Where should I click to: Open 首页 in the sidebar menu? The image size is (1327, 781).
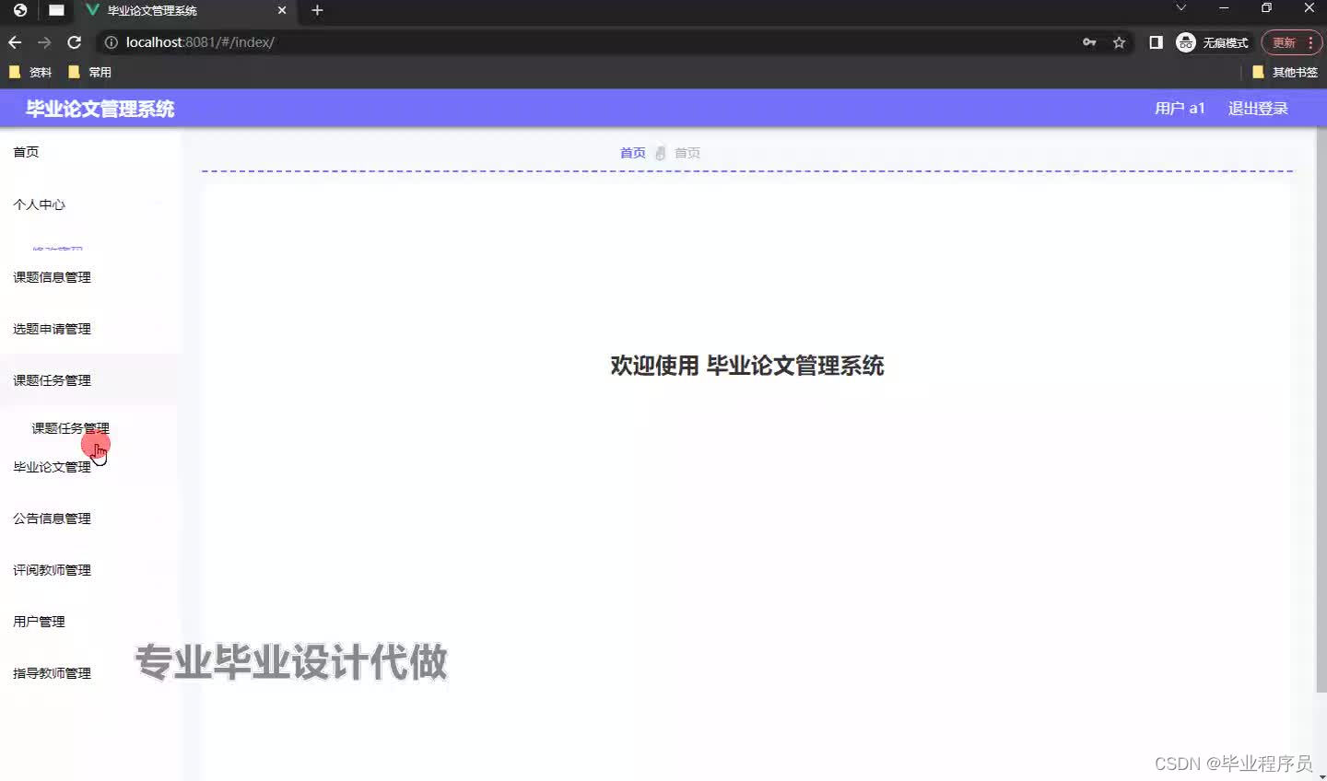point(89,152)
